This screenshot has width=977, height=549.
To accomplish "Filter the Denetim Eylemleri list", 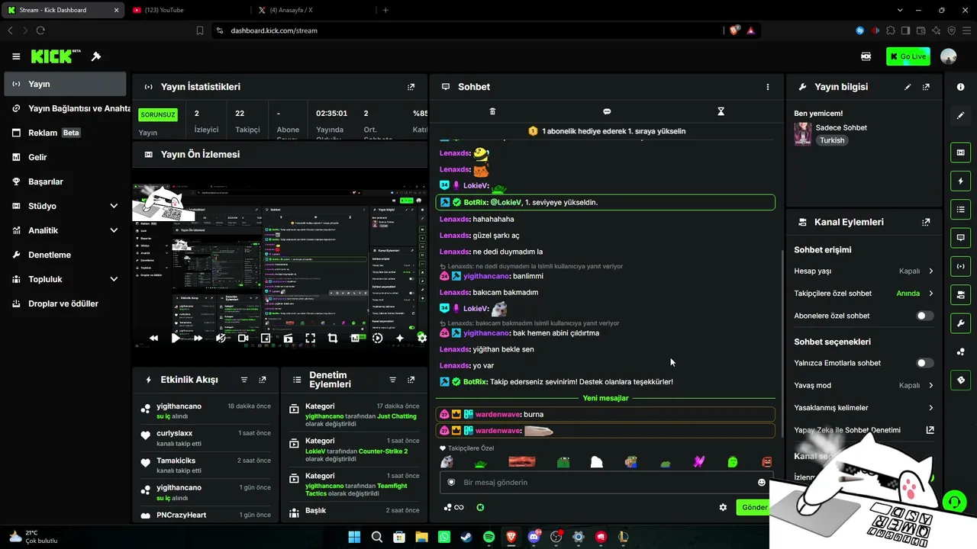I will tap(393, 380).
